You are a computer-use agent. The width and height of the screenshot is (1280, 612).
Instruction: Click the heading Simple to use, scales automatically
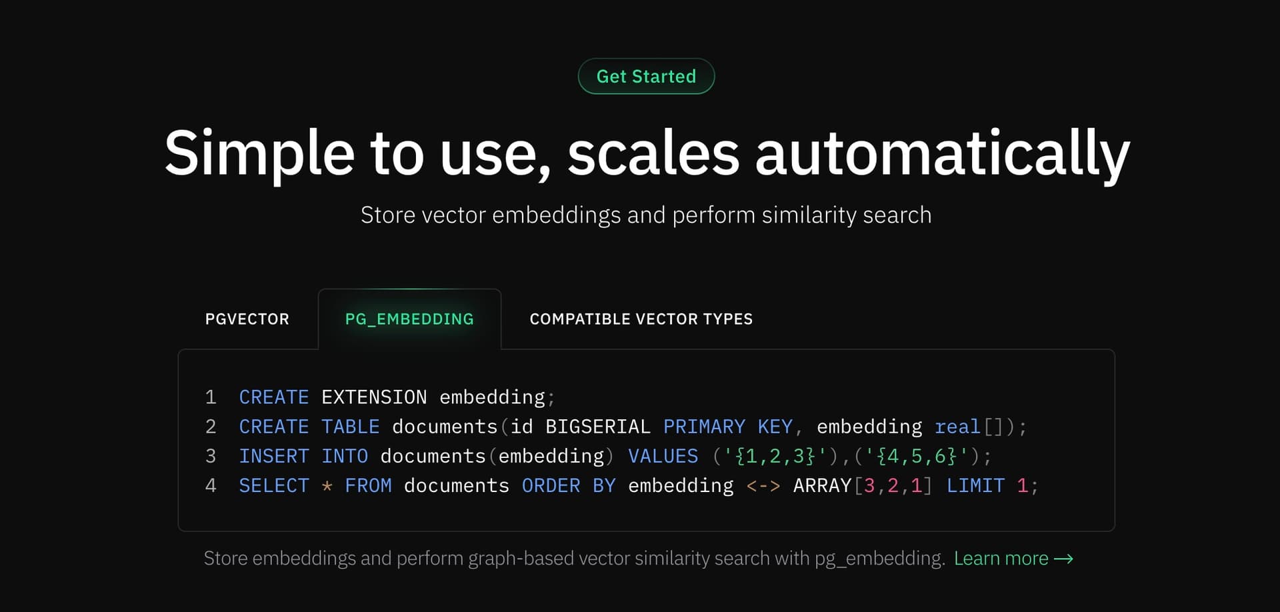640,153
